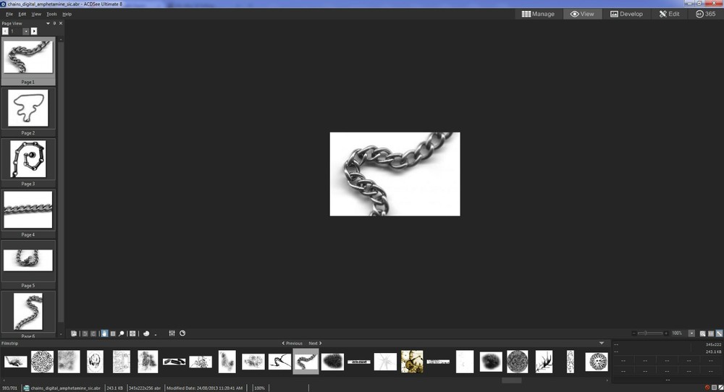Open the File menu
Screen dimensions: 724x392
(x=9, y=14)
